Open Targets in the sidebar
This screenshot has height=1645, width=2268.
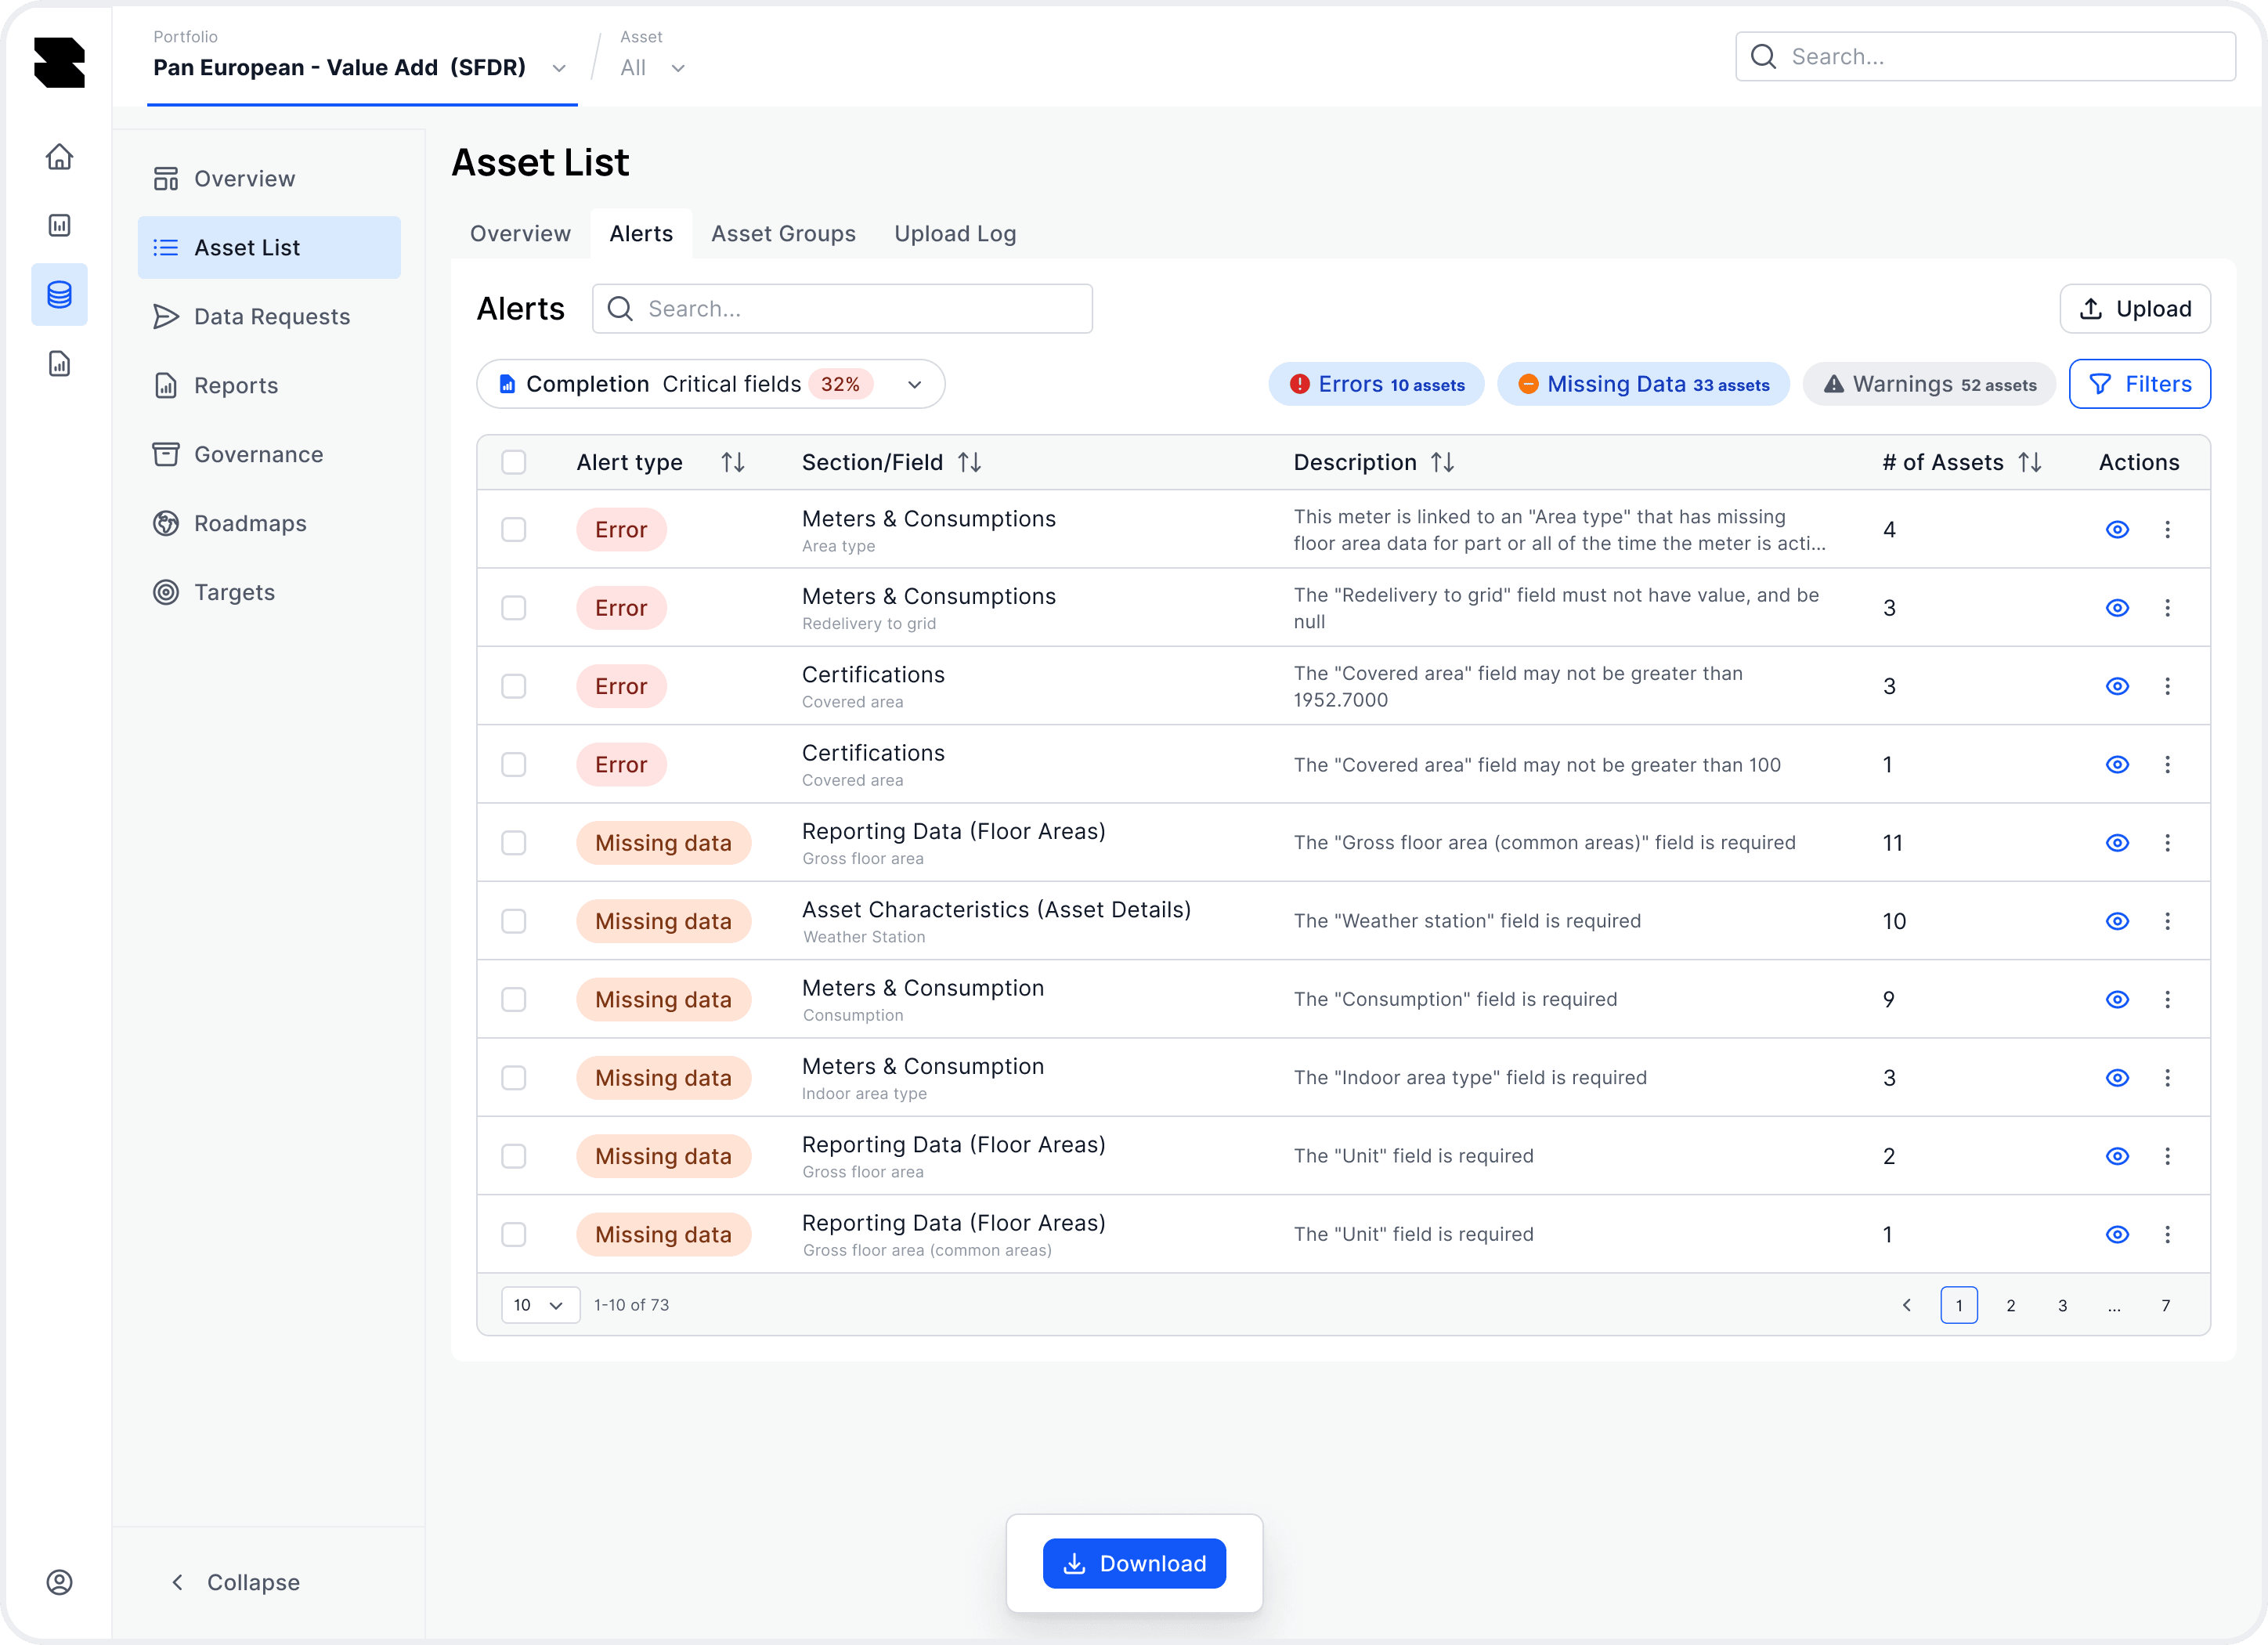(x=269, y=593)
